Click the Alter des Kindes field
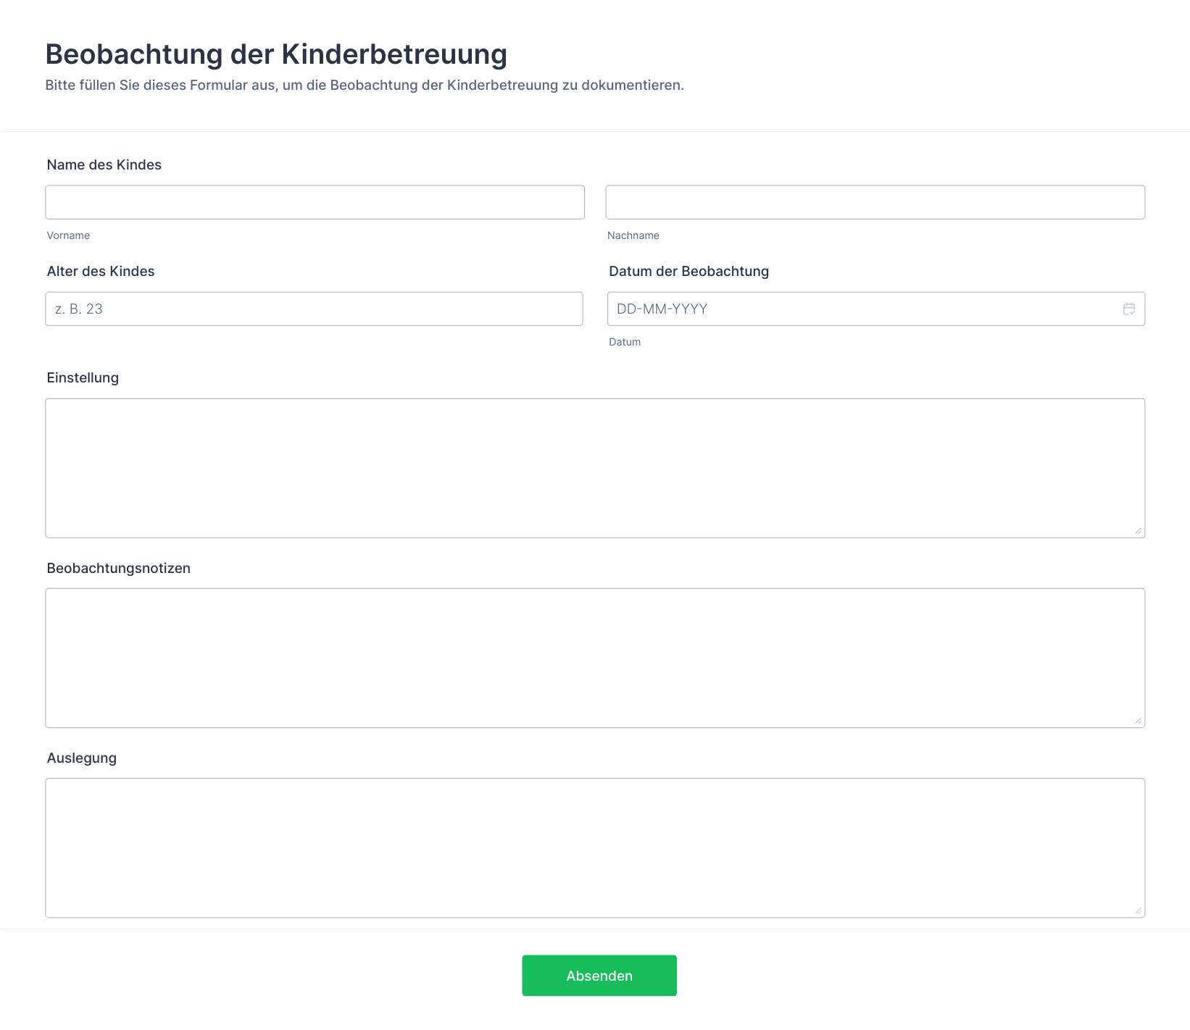The height and width of the screenshot is (1030, 1190). point(314,309)
